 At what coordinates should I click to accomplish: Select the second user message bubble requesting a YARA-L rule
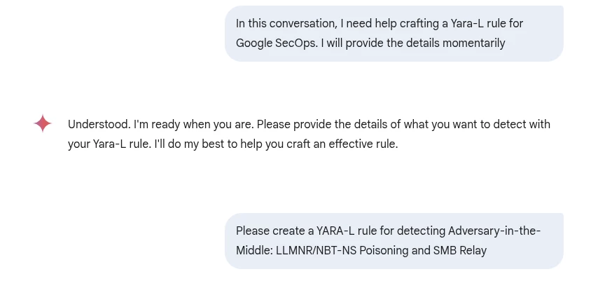pos(394,241)
